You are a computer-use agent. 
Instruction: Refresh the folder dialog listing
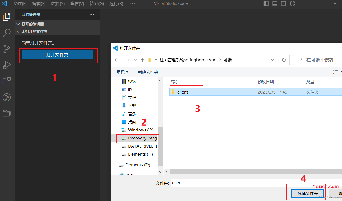tap(284, 60)
